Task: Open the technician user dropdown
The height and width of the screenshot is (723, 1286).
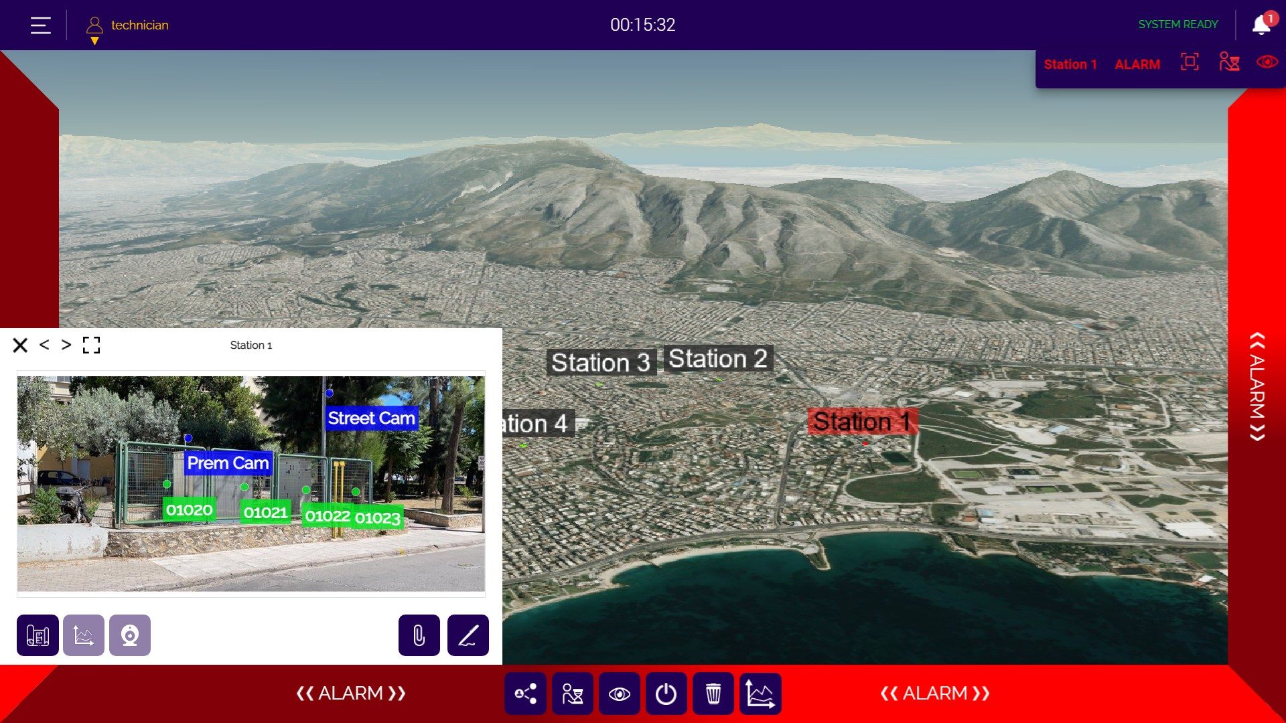Action: [x=127, y=28]
